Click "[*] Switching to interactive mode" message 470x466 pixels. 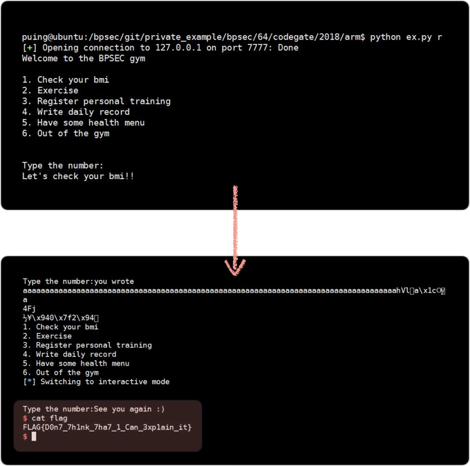(x=96, y=382)
